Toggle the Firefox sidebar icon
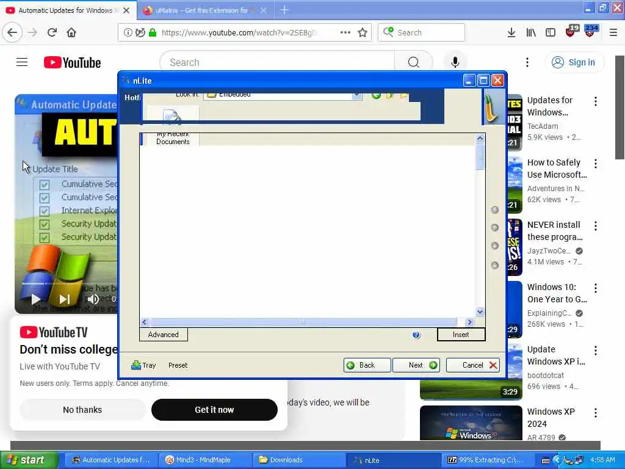Viewport: 625px width, 469px height. [551, 32]
